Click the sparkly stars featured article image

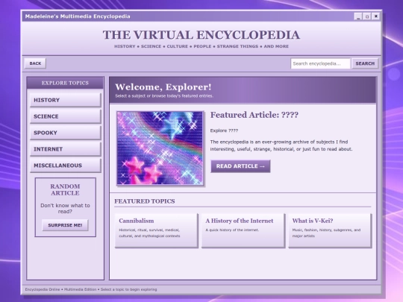[160, 148]
